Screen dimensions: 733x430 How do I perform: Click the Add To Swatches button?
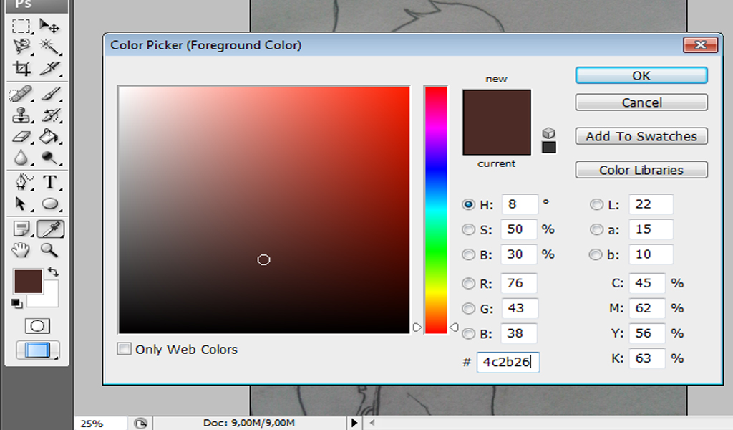641,136
